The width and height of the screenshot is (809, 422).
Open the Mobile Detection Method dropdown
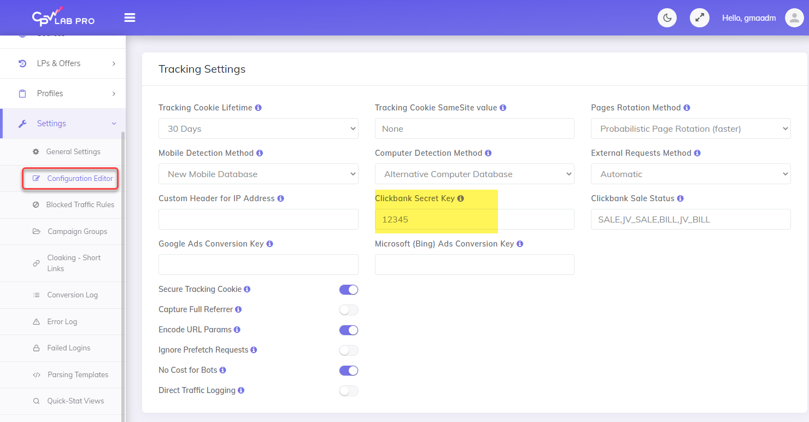click(x=258, y=174)
